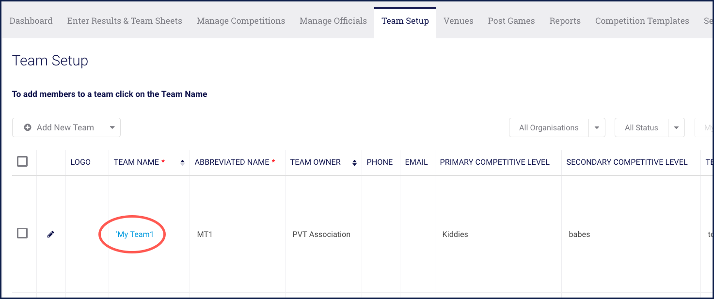Click the EMAIL column header
714x299 pixels.
point(416,162)
